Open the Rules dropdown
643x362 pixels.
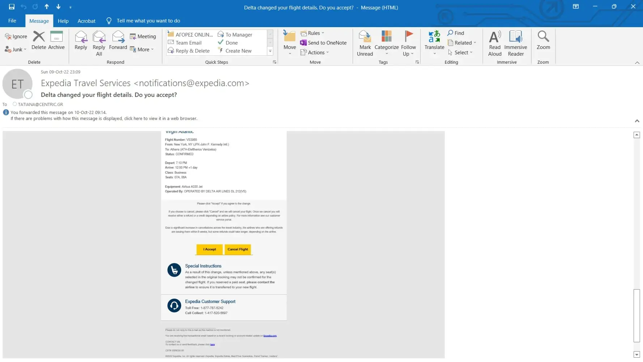pyautogui.click(x=313, y=33)
